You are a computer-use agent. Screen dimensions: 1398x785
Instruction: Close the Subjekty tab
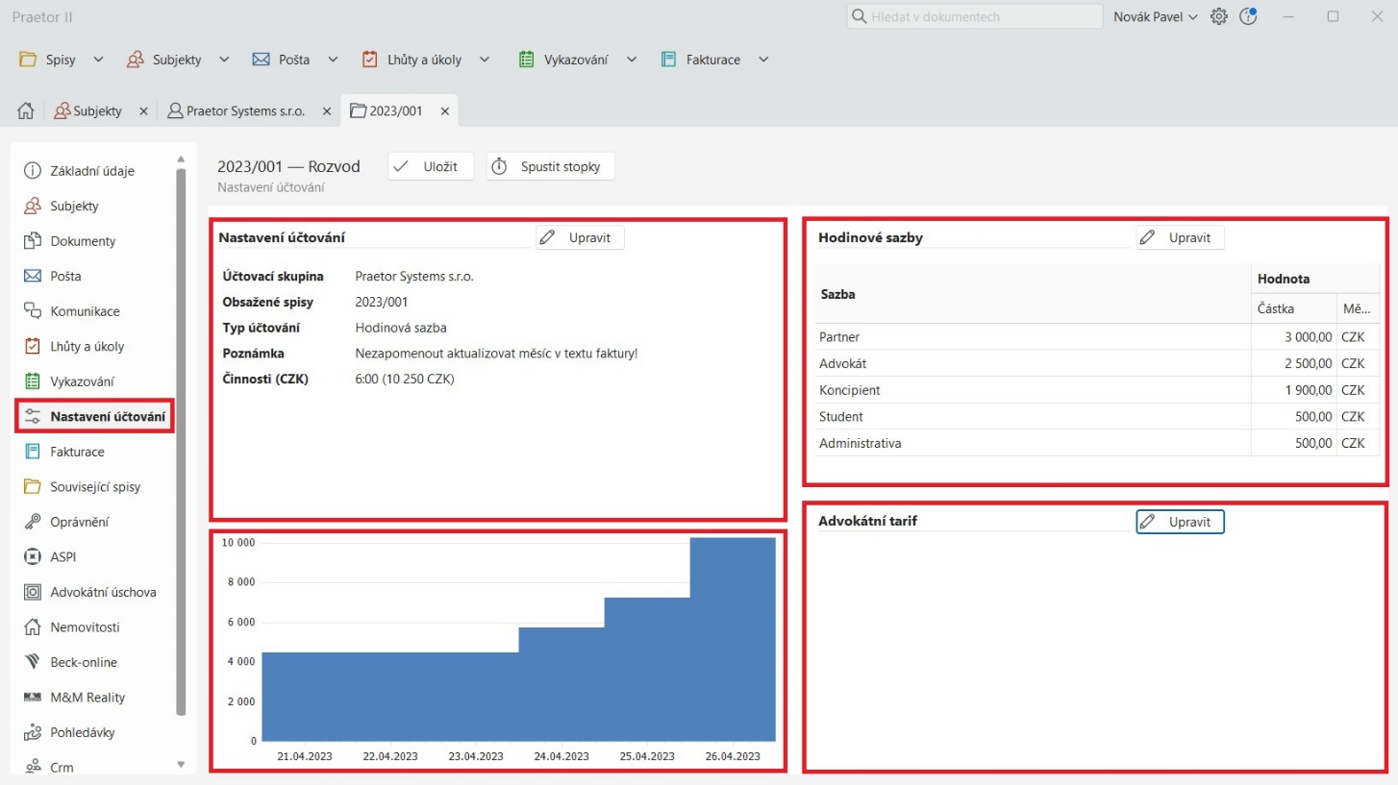(143, 110)
